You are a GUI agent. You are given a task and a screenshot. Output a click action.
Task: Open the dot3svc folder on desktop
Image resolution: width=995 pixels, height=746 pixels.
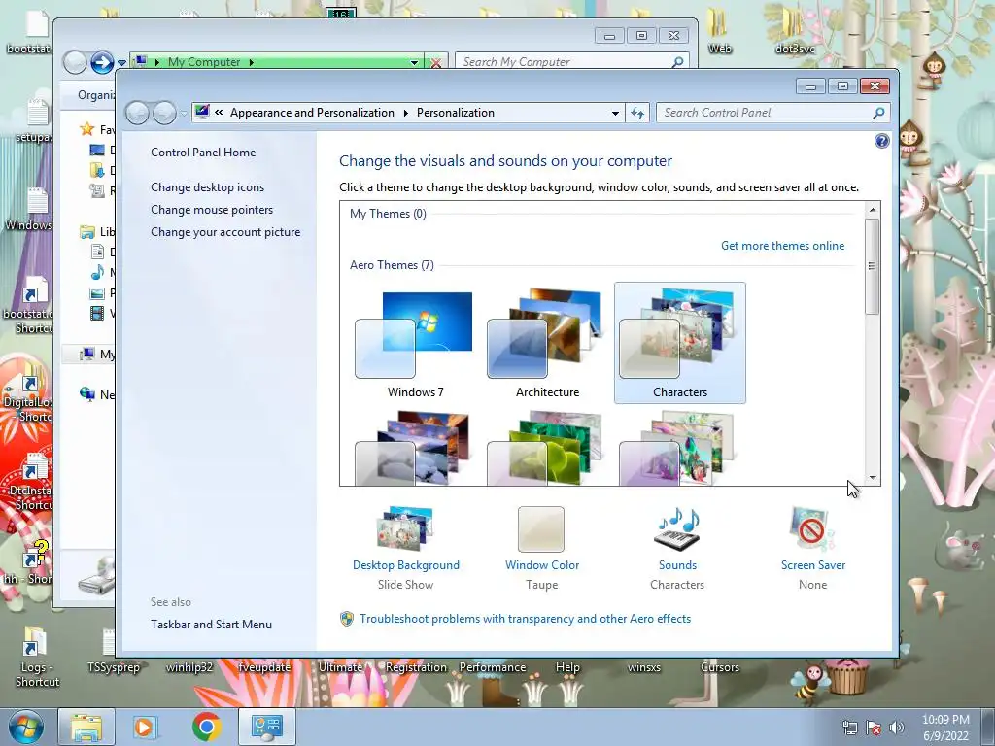tap(794, 30)
